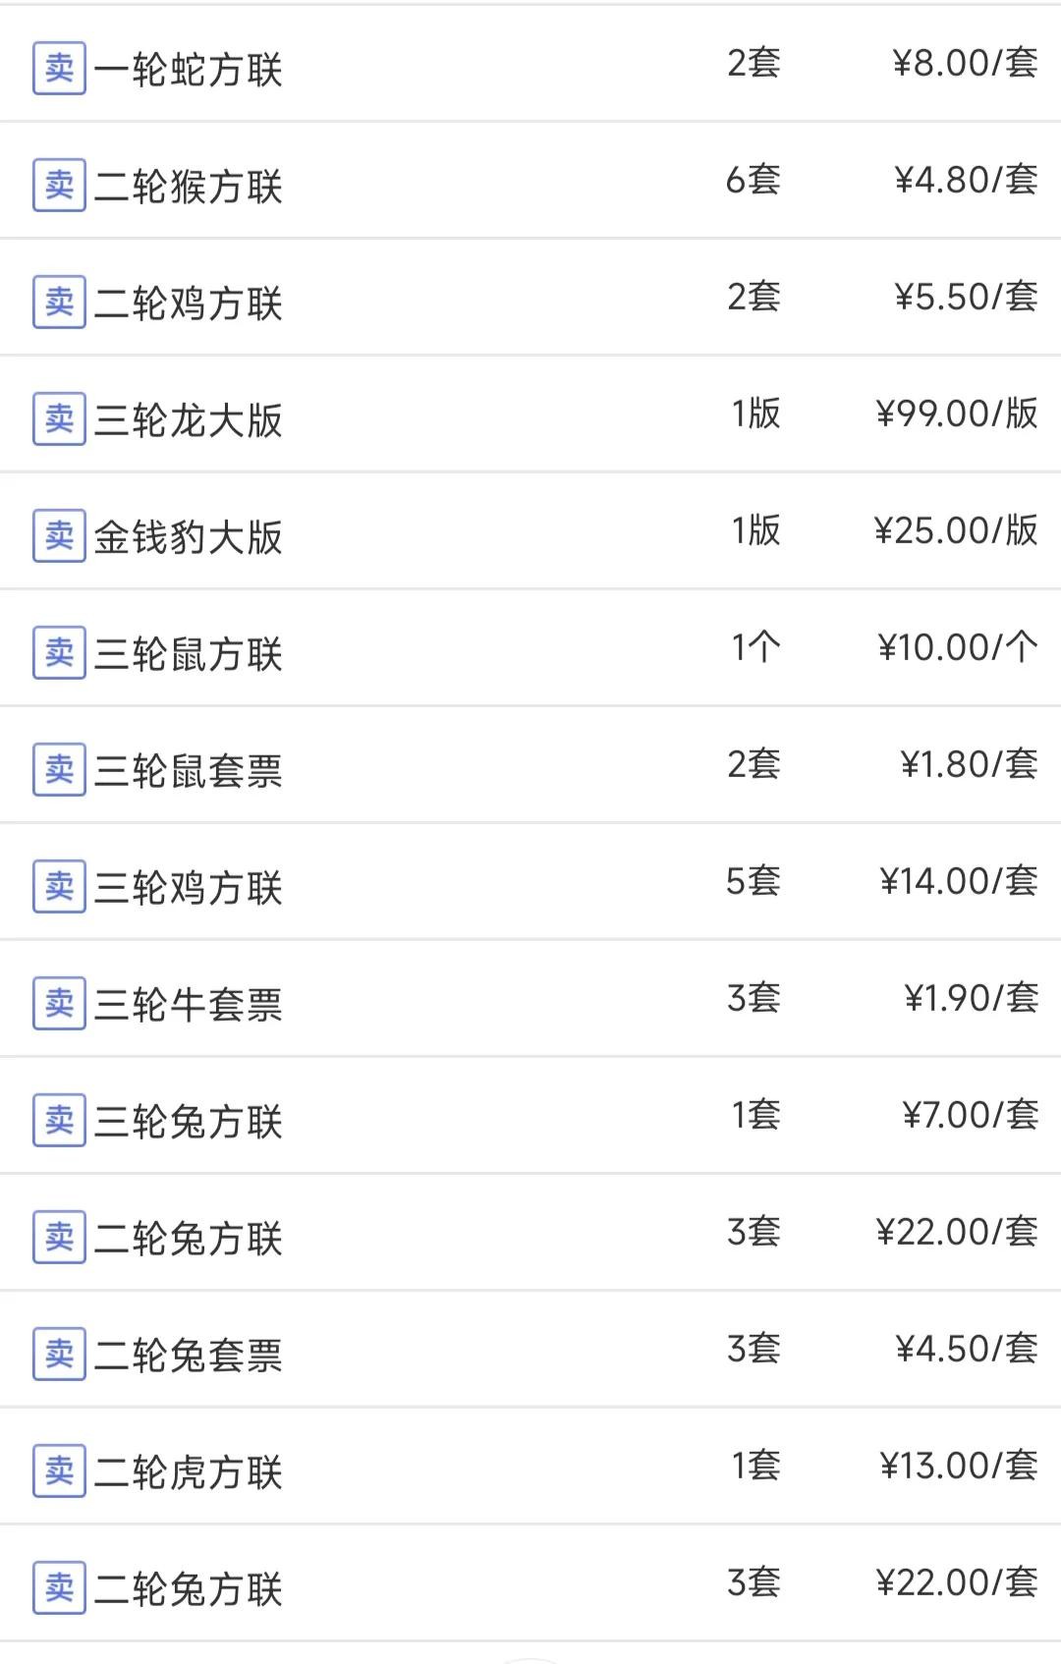This screenshot has width=1061, height=1664.
Task: Click the 卖 icon beside 一轮蛇方联
Action: click(x=59, y=68)
